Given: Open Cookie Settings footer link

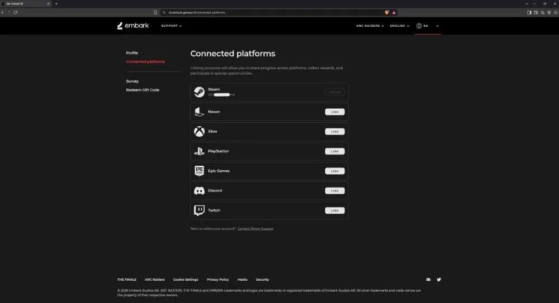Looking at the screenshot, I should click(x=186, y=280).
